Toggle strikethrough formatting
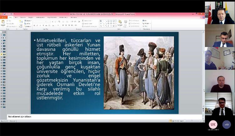This screenshot has height=136, width=235. (x=46, y=25)
